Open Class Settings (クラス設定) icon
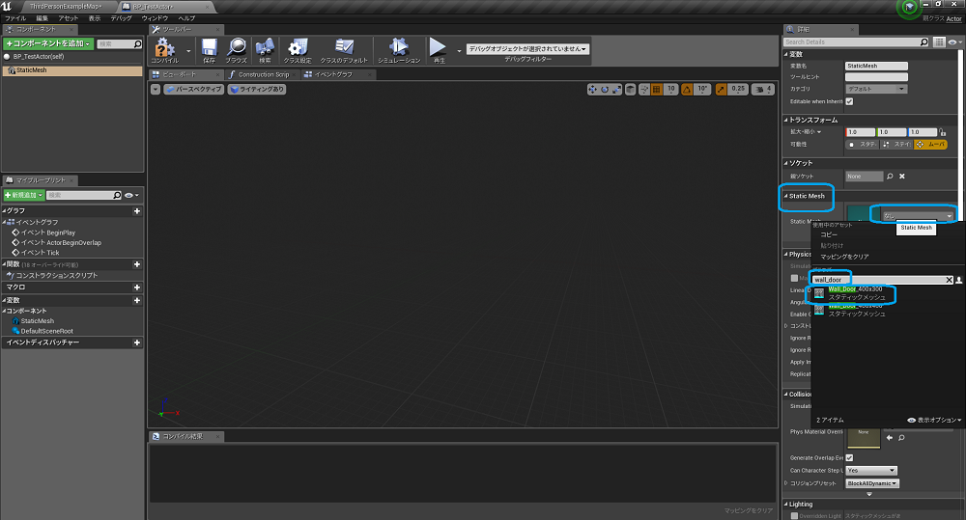Viewport: 966px width, 520px height. [x=298, y=48]
